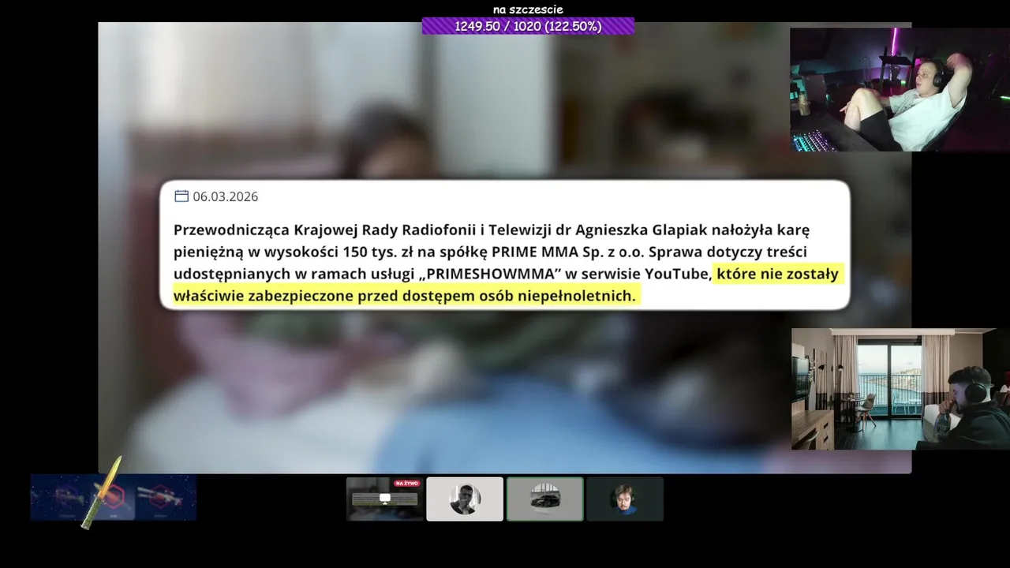The height and width of the screenshot is (568, 1010).
Task: Open the participant tile with headphones man avatar
Action: coord(625,499)
